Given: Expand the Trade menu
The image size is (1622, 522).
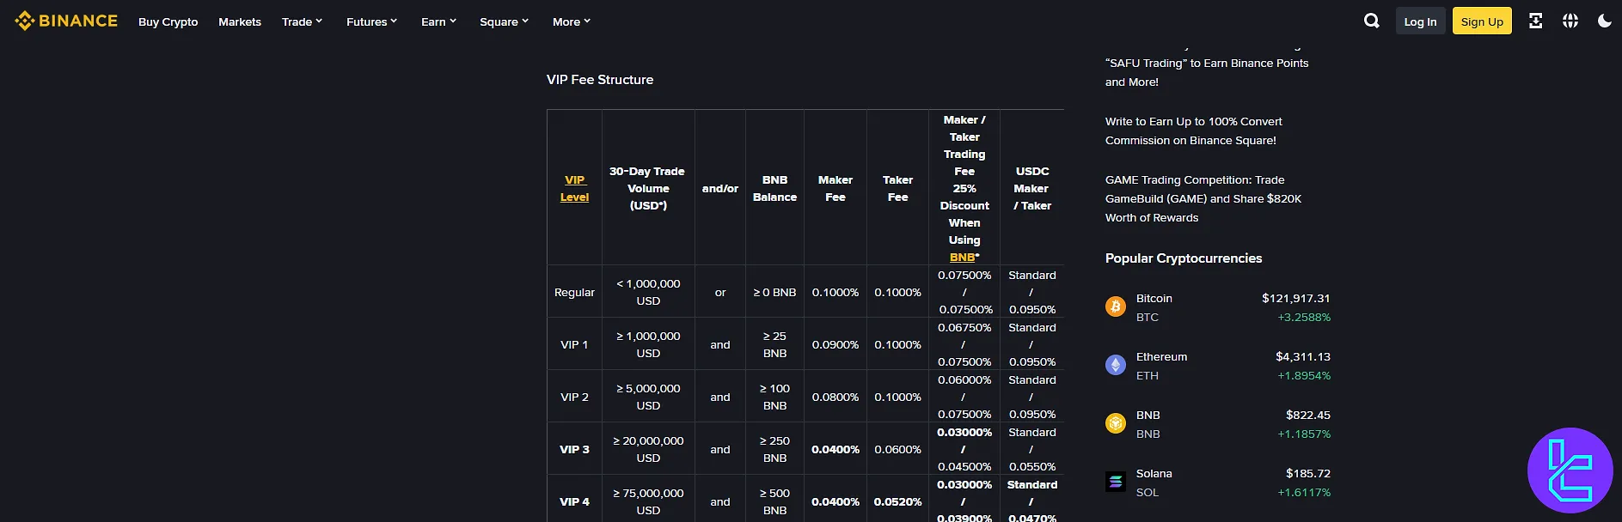Looking at the screenshot, I should coord(302,21).
